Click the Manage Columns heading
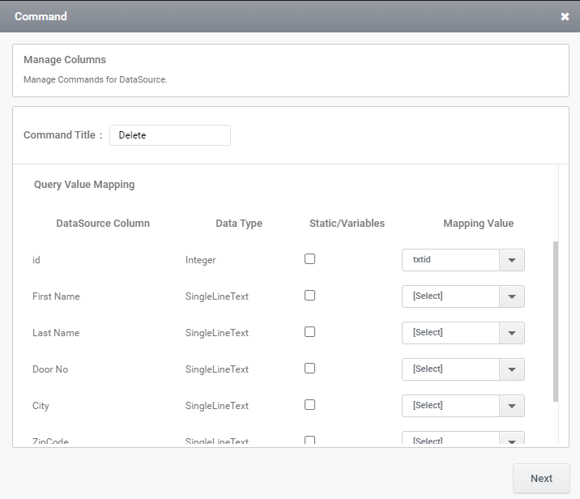Screen dimensions: 580x499 pos(65,60)
